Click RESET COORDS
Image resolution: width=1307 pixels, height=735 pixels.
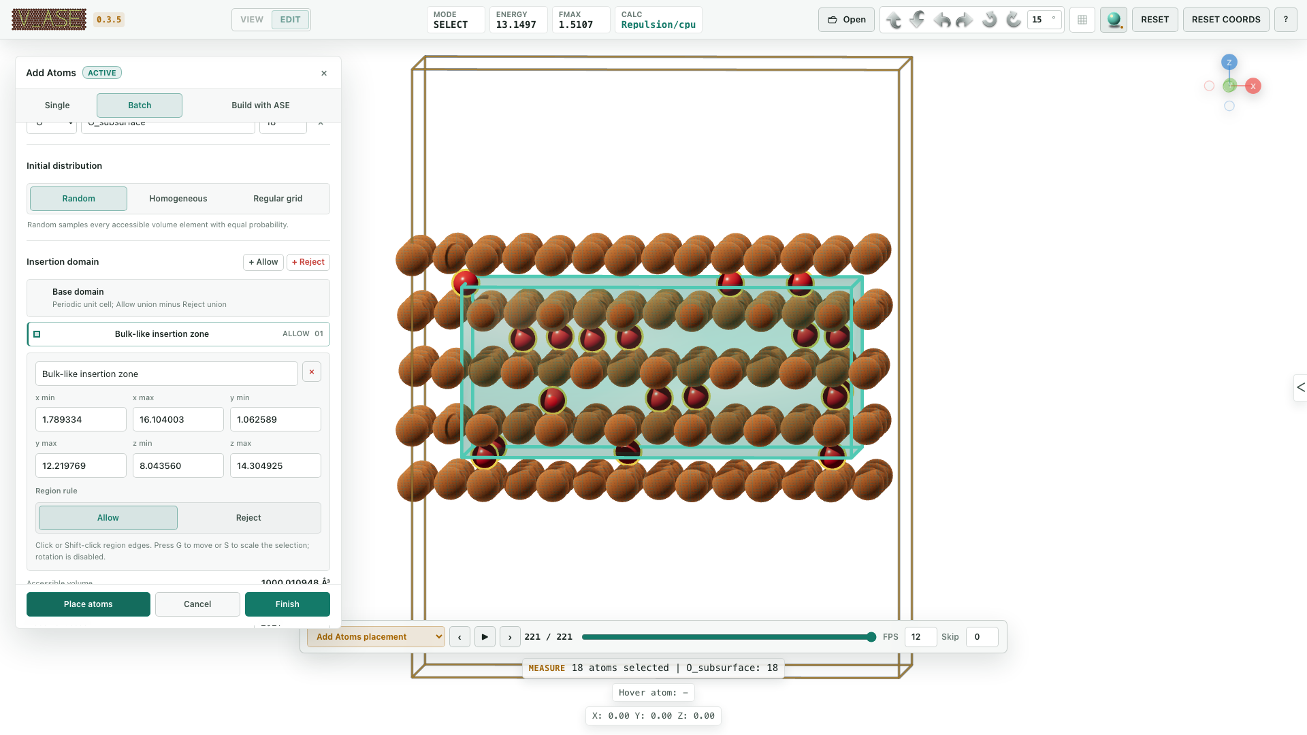coord(1226,20)
